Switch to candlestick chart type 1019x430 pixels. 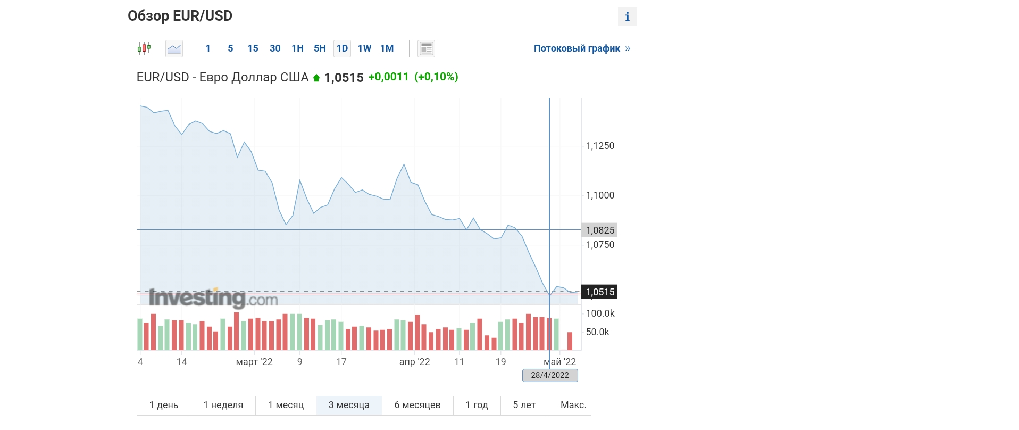tap(144, 48)
